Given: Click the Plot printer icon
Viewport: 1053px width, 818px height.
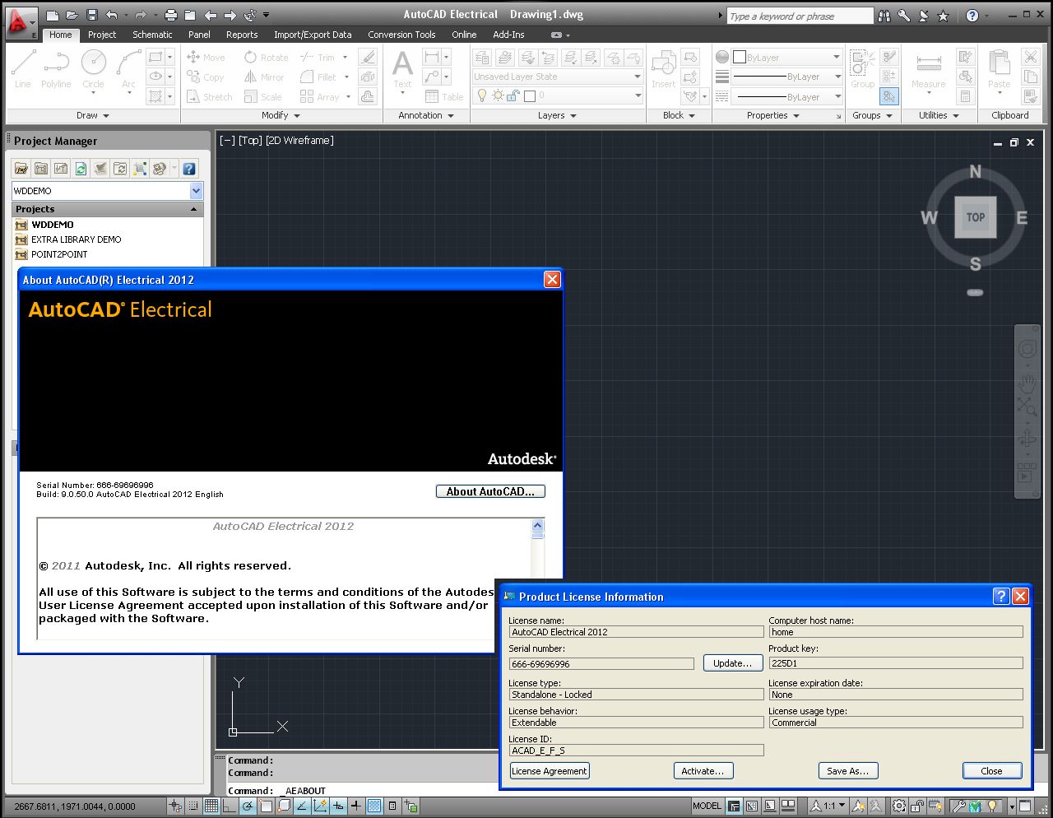Looking at the screenshot, I should (170, 15).
